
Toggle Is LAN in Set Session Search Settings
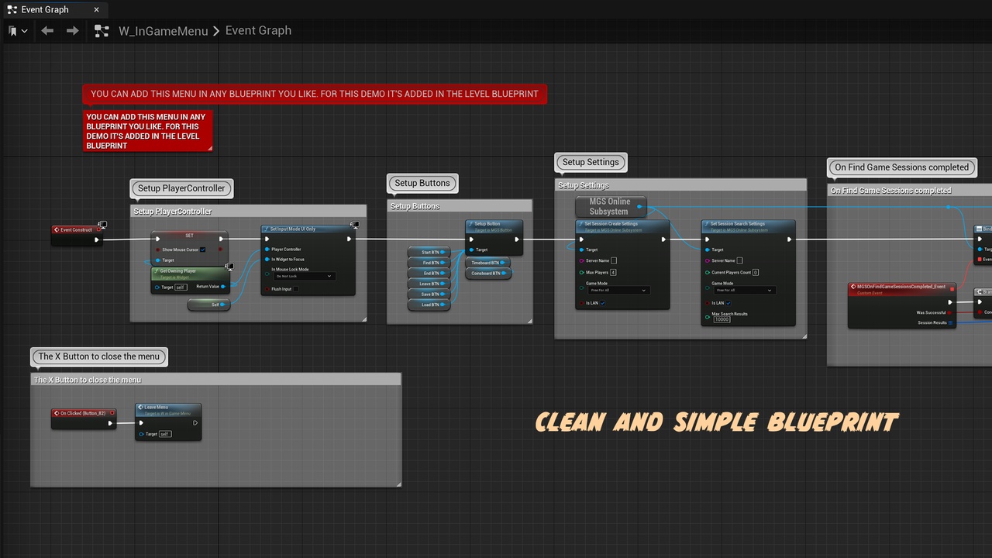click(x=728, y=303)
